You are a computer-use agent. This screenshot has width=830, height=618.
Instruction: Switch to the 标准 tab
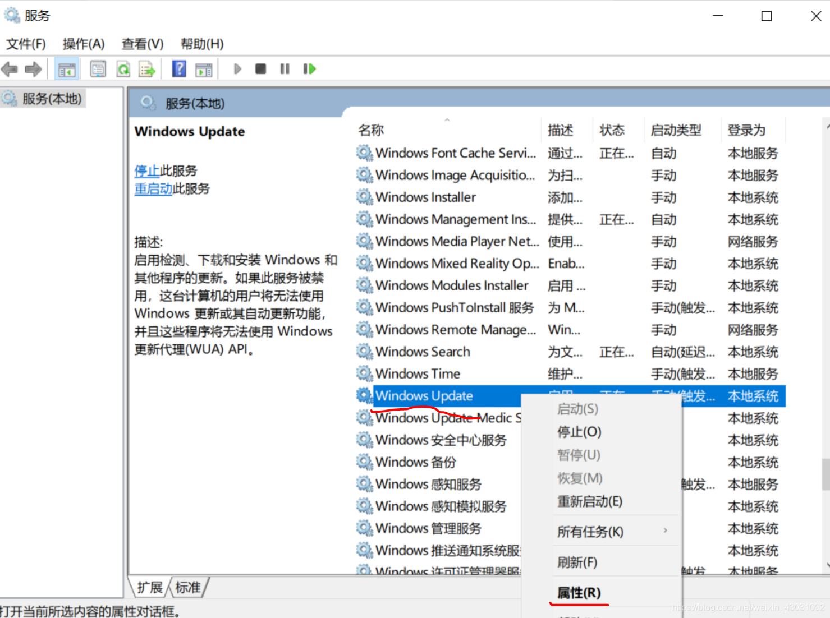[x=188, y=587]
